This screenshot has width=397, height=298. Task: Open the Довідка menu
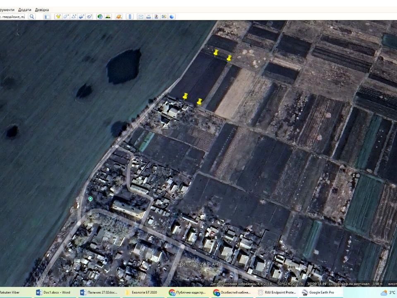point(42,10)
